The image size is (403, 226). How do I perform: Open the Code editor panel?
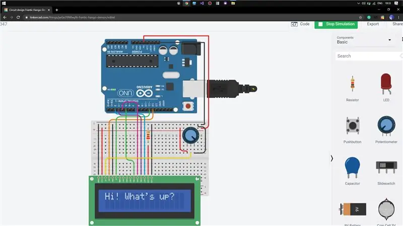[300, 24]
